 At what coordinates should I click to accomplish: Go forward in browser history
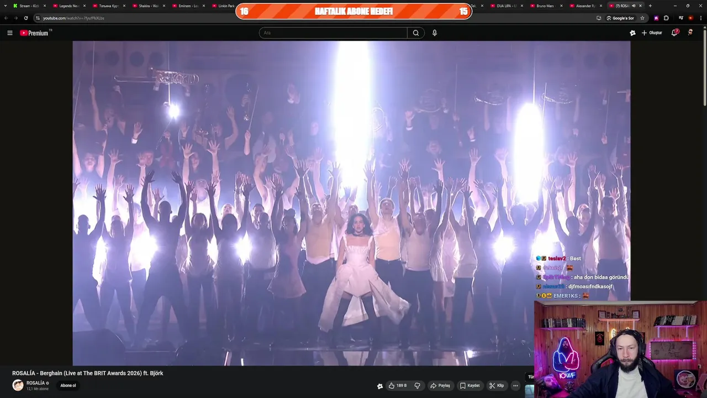tap(15, 18)
